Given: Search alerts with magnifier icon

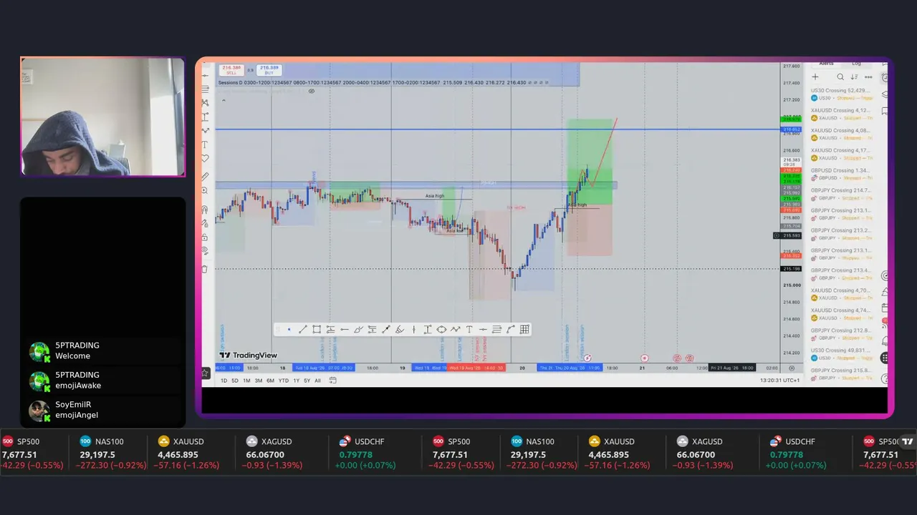Looking at the screenshot, I should (840, 77).
